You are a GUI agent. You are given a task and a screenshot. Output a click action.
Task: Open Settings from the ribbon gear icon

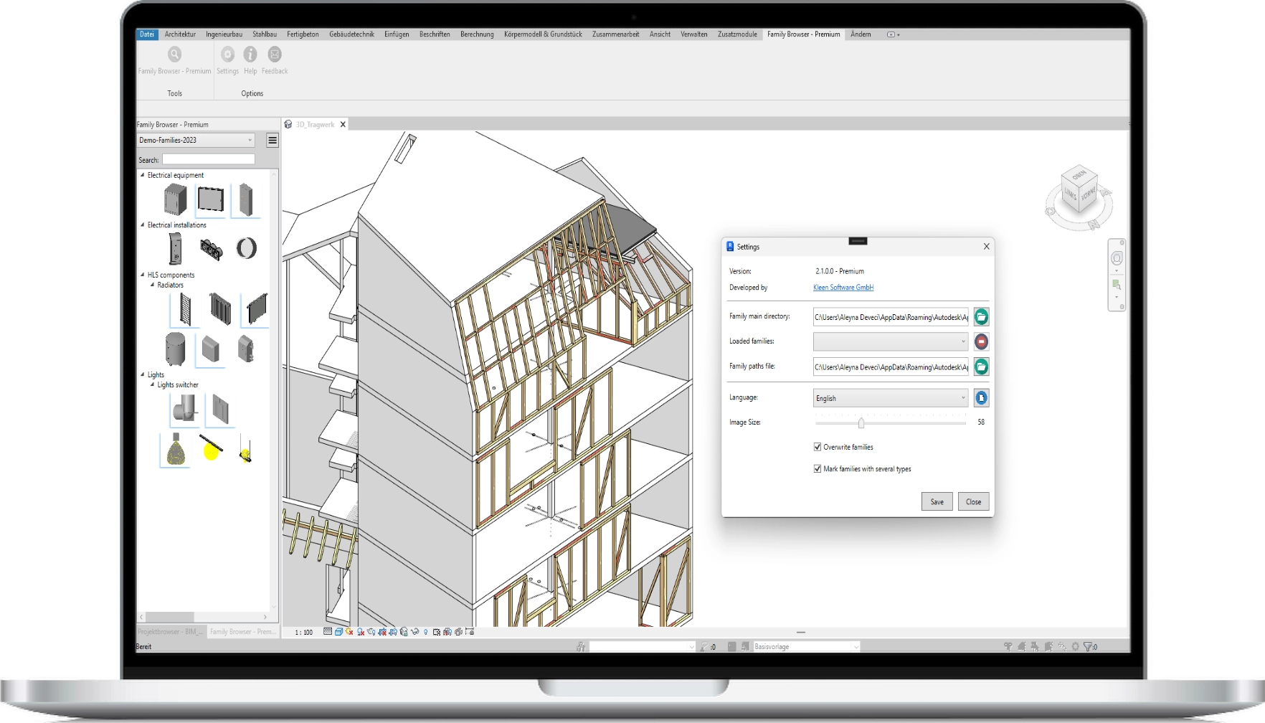(x=227, y=55)
